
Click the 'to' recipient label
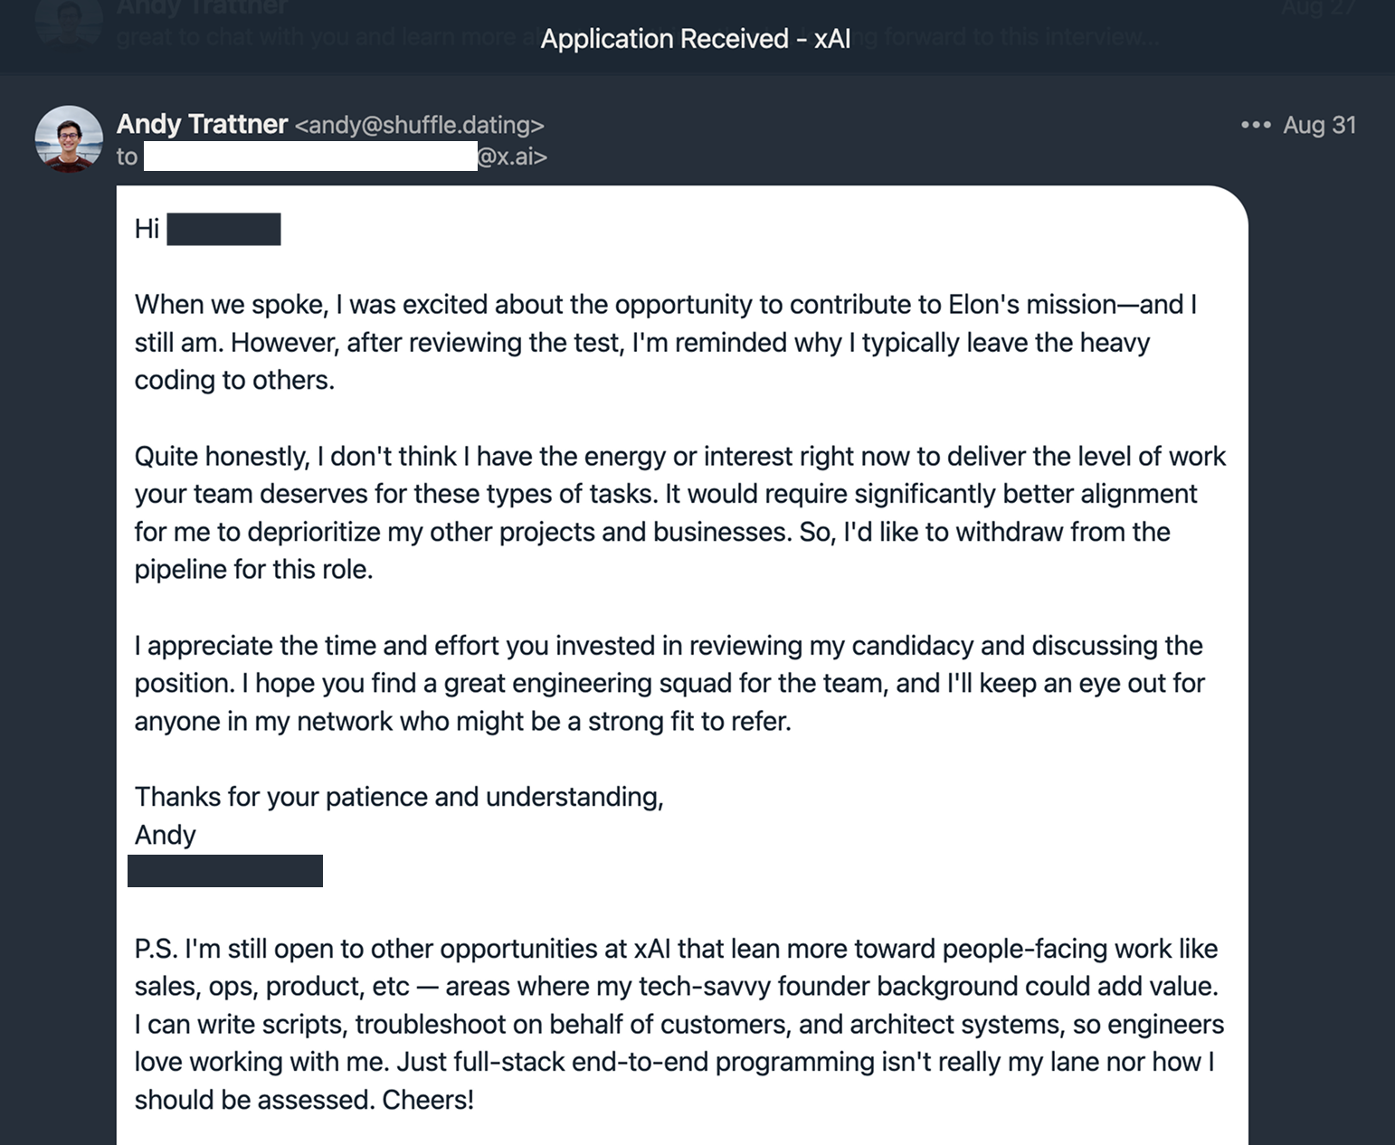click(127, 157)
